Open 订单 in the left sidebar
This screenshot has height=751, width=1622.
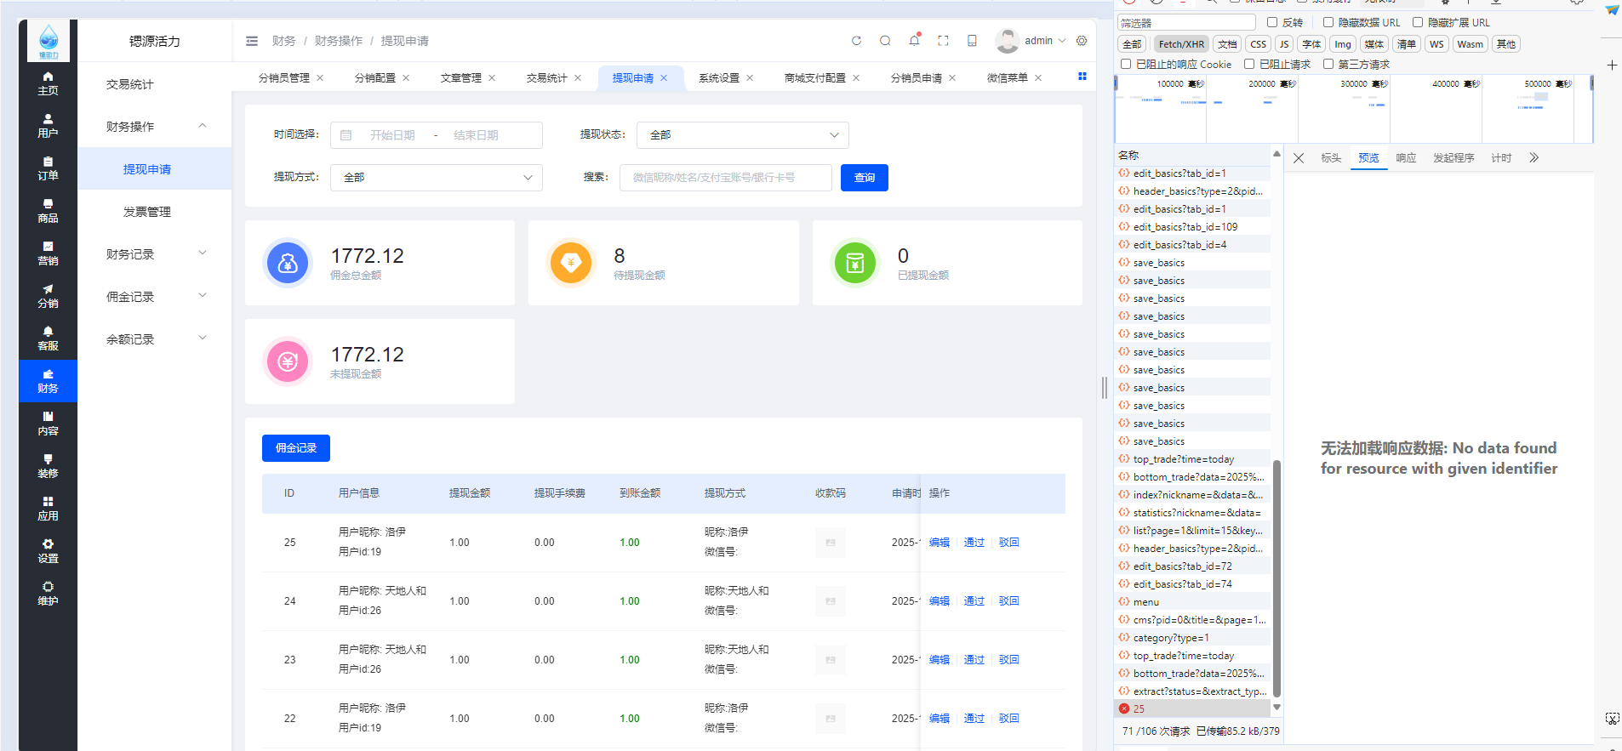pos(48,168)
